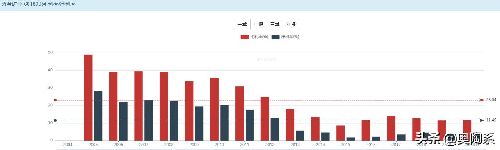The width and height of the screenshot is (500, 150).
Task: Click the y-axis value 50
Action: pos(50,53)
